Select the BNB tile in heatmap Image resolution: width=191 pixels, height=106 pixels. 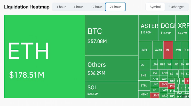point(144,76)
